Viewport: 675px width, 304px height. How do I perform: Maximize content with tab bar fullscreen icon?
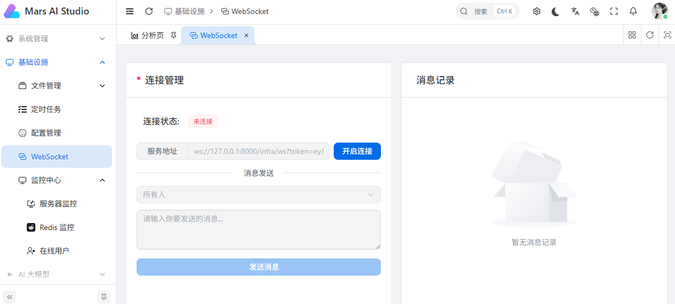pyautogui.click(x=667, y=35)
